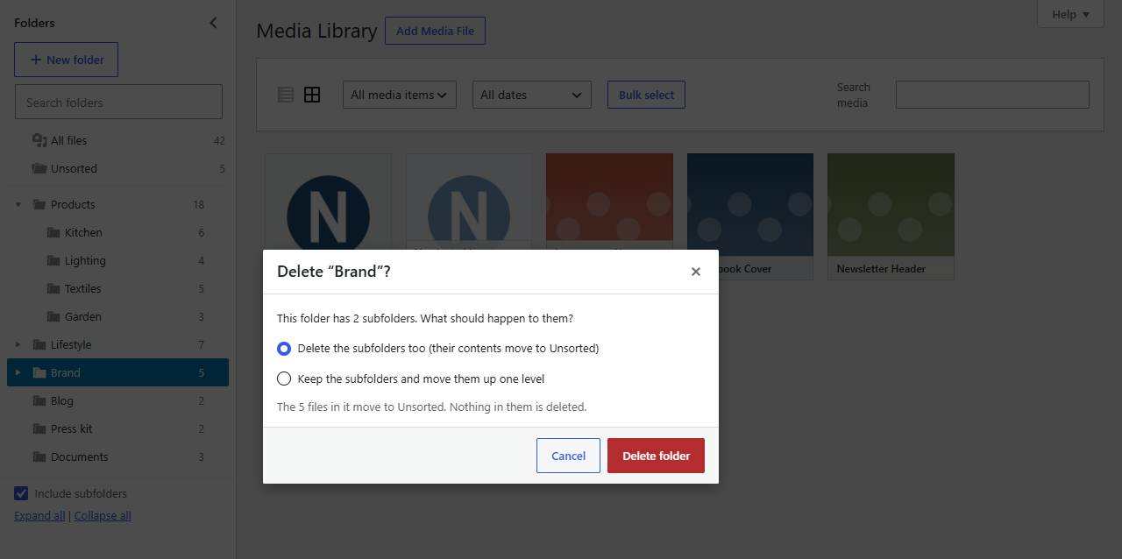1122x559 pixels.
Task: Click the Documents folder icon
Action: 39,456
